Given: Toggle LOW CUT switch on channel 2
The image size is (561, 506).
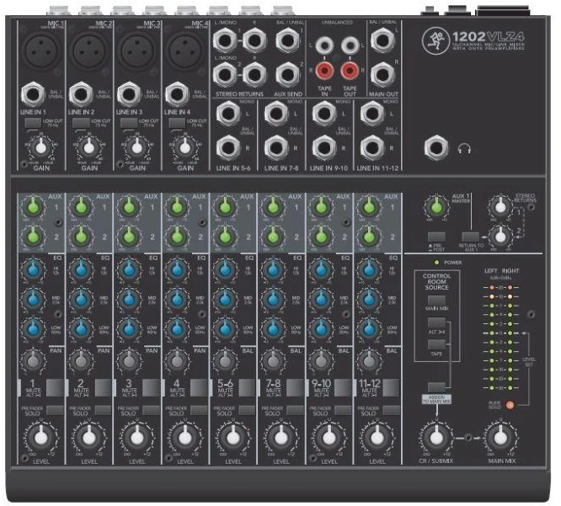Looking at the screenshot, I should pos(81,123).
